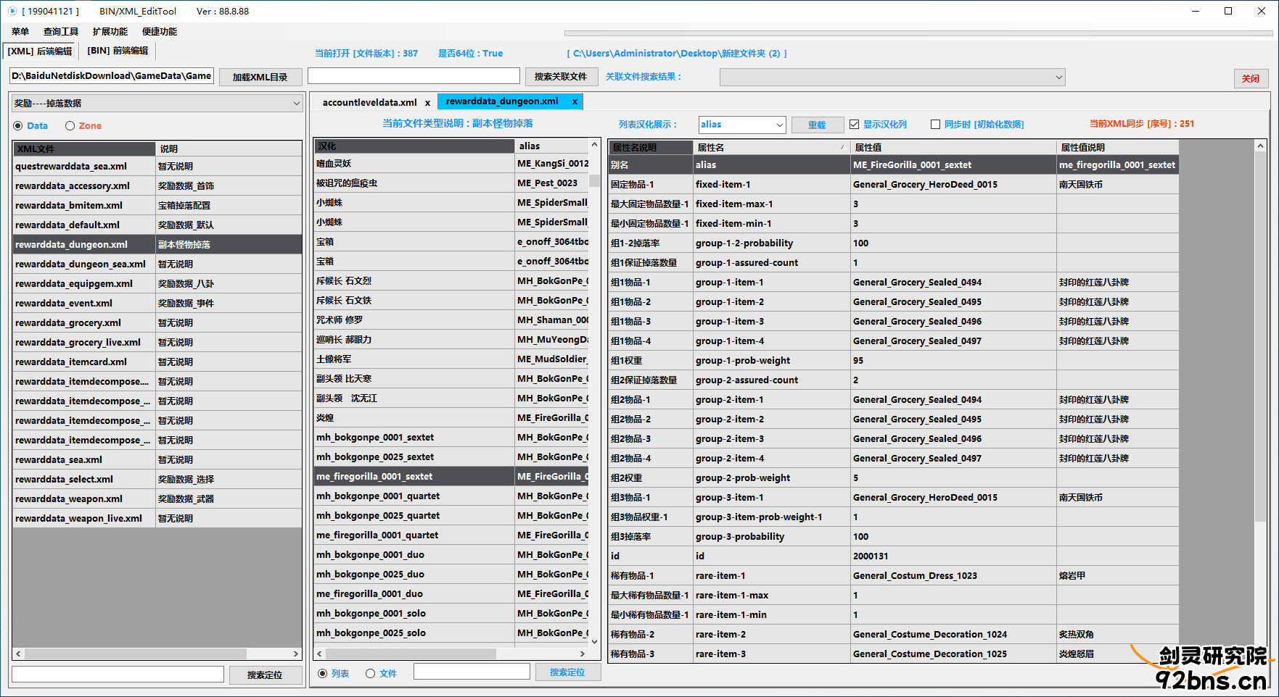
Task: Open the 便捷功能 menu
Action: pyautogui.click(x=160, y=31)
